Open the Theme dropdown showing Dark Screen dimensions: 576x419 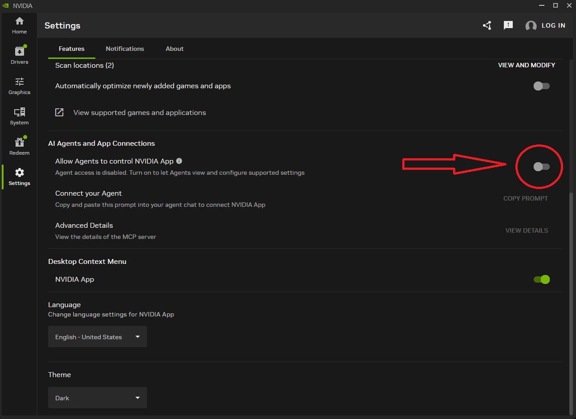pos(98,398)
